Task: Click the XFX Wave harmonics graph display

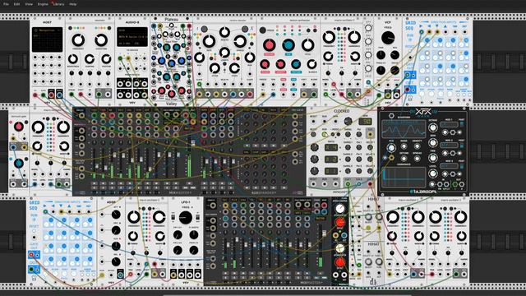Action: click(x=404, y=178)
